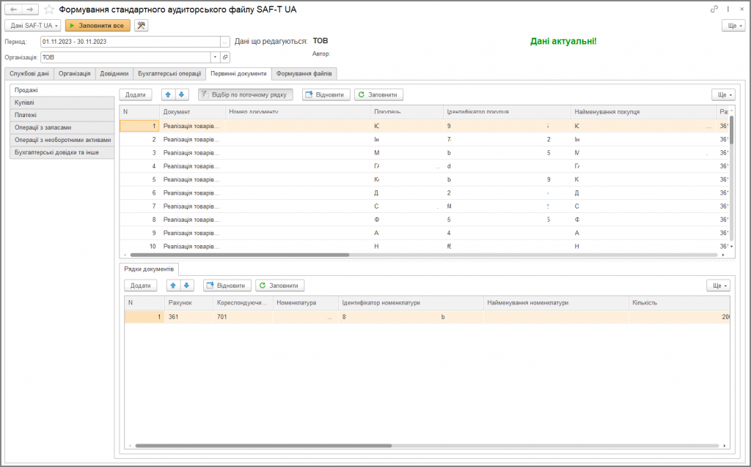Open the Формування файлів tab
751x467 pixels.
click(x=304, y=74)
